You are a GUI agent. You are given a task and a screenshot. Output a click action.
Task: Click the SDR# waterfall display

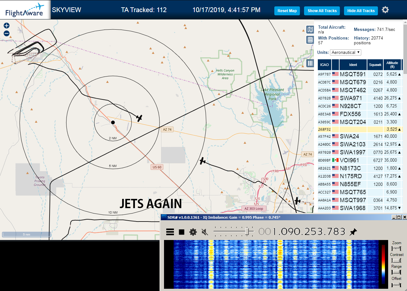click(x=275, y=265)
